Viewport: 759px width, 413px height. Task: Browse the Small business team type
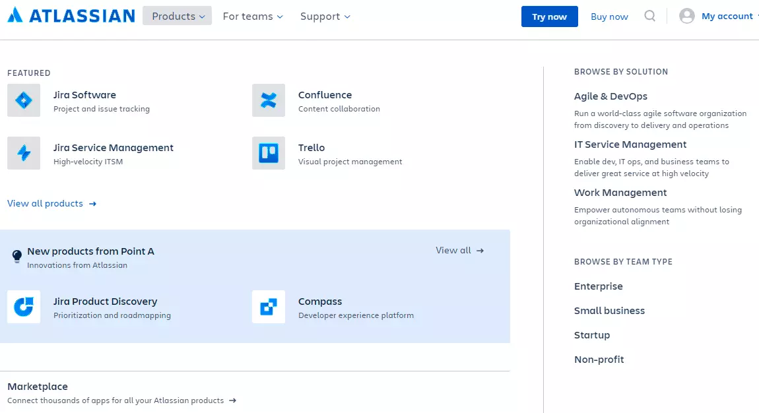click(609, 311)
